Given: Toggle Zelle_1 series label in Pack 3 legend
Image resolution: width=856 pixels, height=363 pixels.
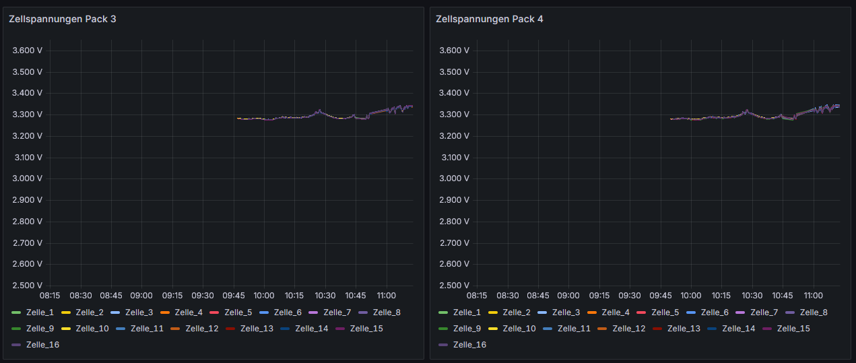Looking at the screenshot, I should coord(40,312).
